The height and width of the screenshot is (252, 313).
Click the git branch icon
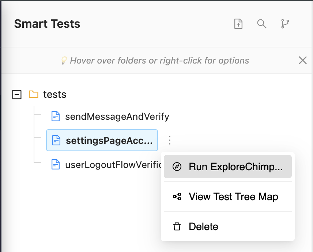click(285, 24)
